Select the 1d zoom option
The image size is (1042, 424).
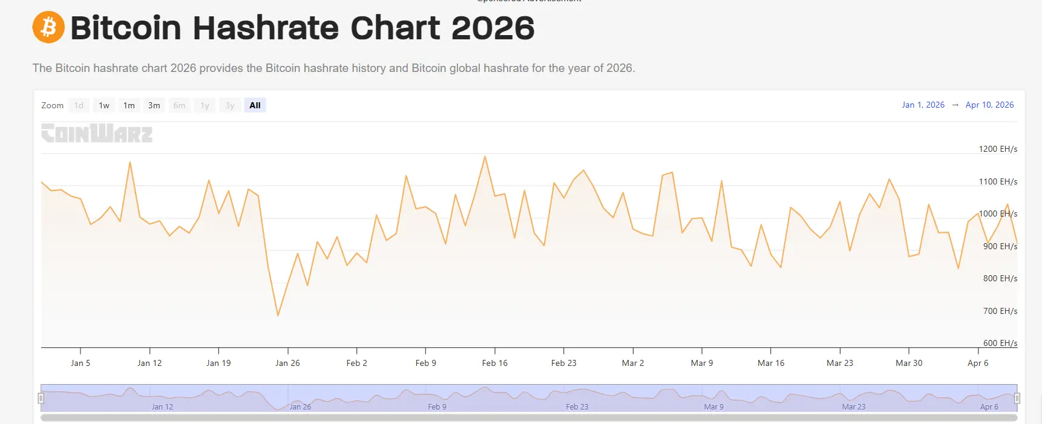point(78,105)
